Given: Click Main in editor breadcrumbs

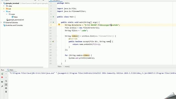Looking at the screenshot, I should [59, 67].
